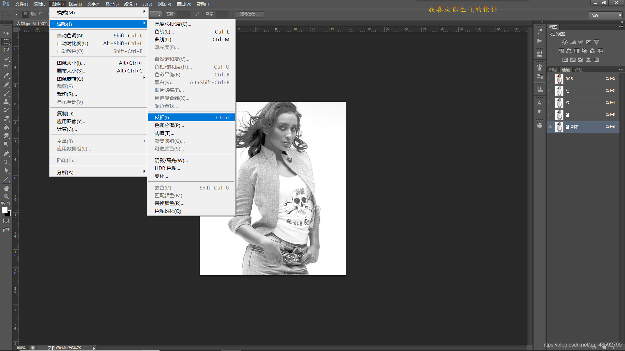Select the Crop tool in toolbar
The width and height of the screenshot is (625, 351).
(x=6, y=67)
